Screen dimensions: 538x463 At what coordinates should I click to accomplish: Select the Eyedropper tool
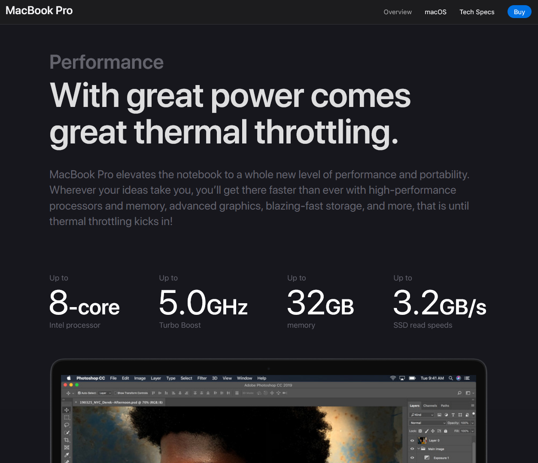(x=67, y=454)
